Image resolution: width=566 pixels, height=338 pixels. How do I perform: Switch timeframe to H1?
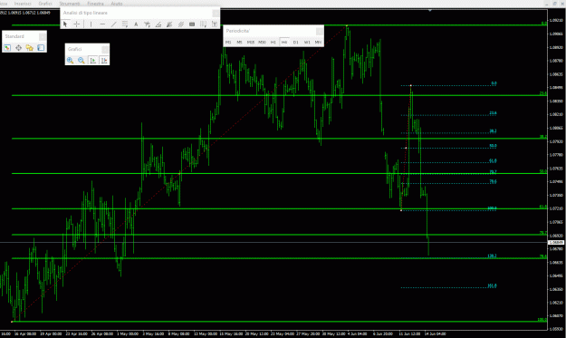click(x=273, y=43)
